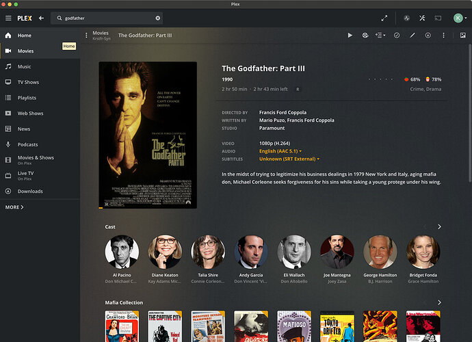This screenshot has width=472, height=342.
Task: Click the fullscreen expand arrows icon
Action: point(384,18)
